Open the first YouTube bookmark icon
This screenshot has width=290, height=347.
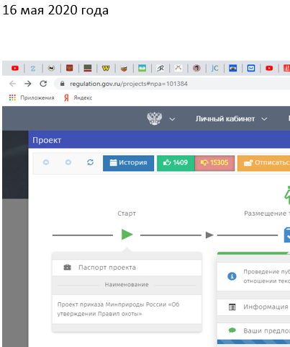point(15,69)
